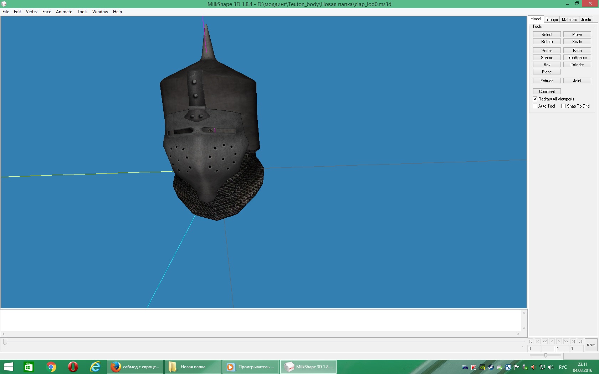Click the Action Center flag icon

click(x=516, y=367)
